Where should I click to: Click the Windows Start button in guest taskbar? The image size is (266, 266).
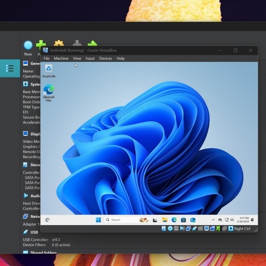click(98, 220)
